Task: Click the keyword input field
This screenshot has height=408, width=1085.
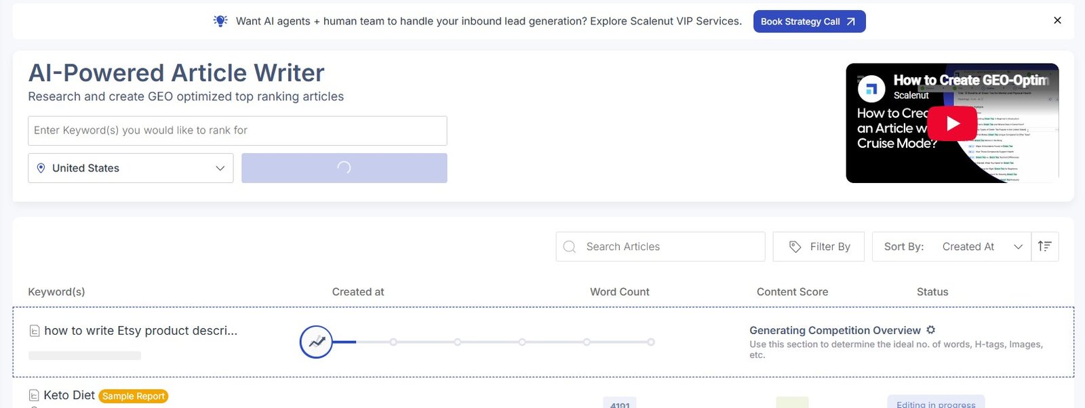Action: (237, 130)
